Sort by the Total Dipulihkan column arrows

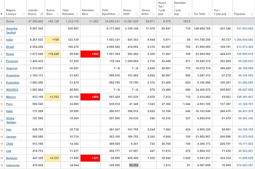click(119, 14)
